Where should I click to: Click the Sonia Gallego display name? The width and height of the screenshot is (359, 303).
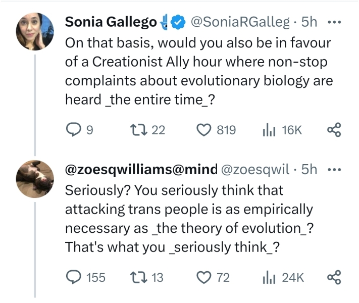tap(111, 23)
